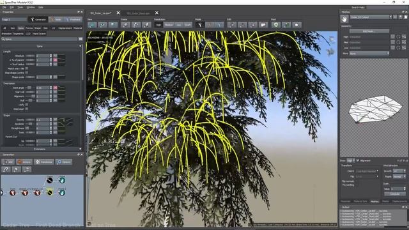Toggle the Alignment checkbox under mesh preview

(x=358, y=160)
